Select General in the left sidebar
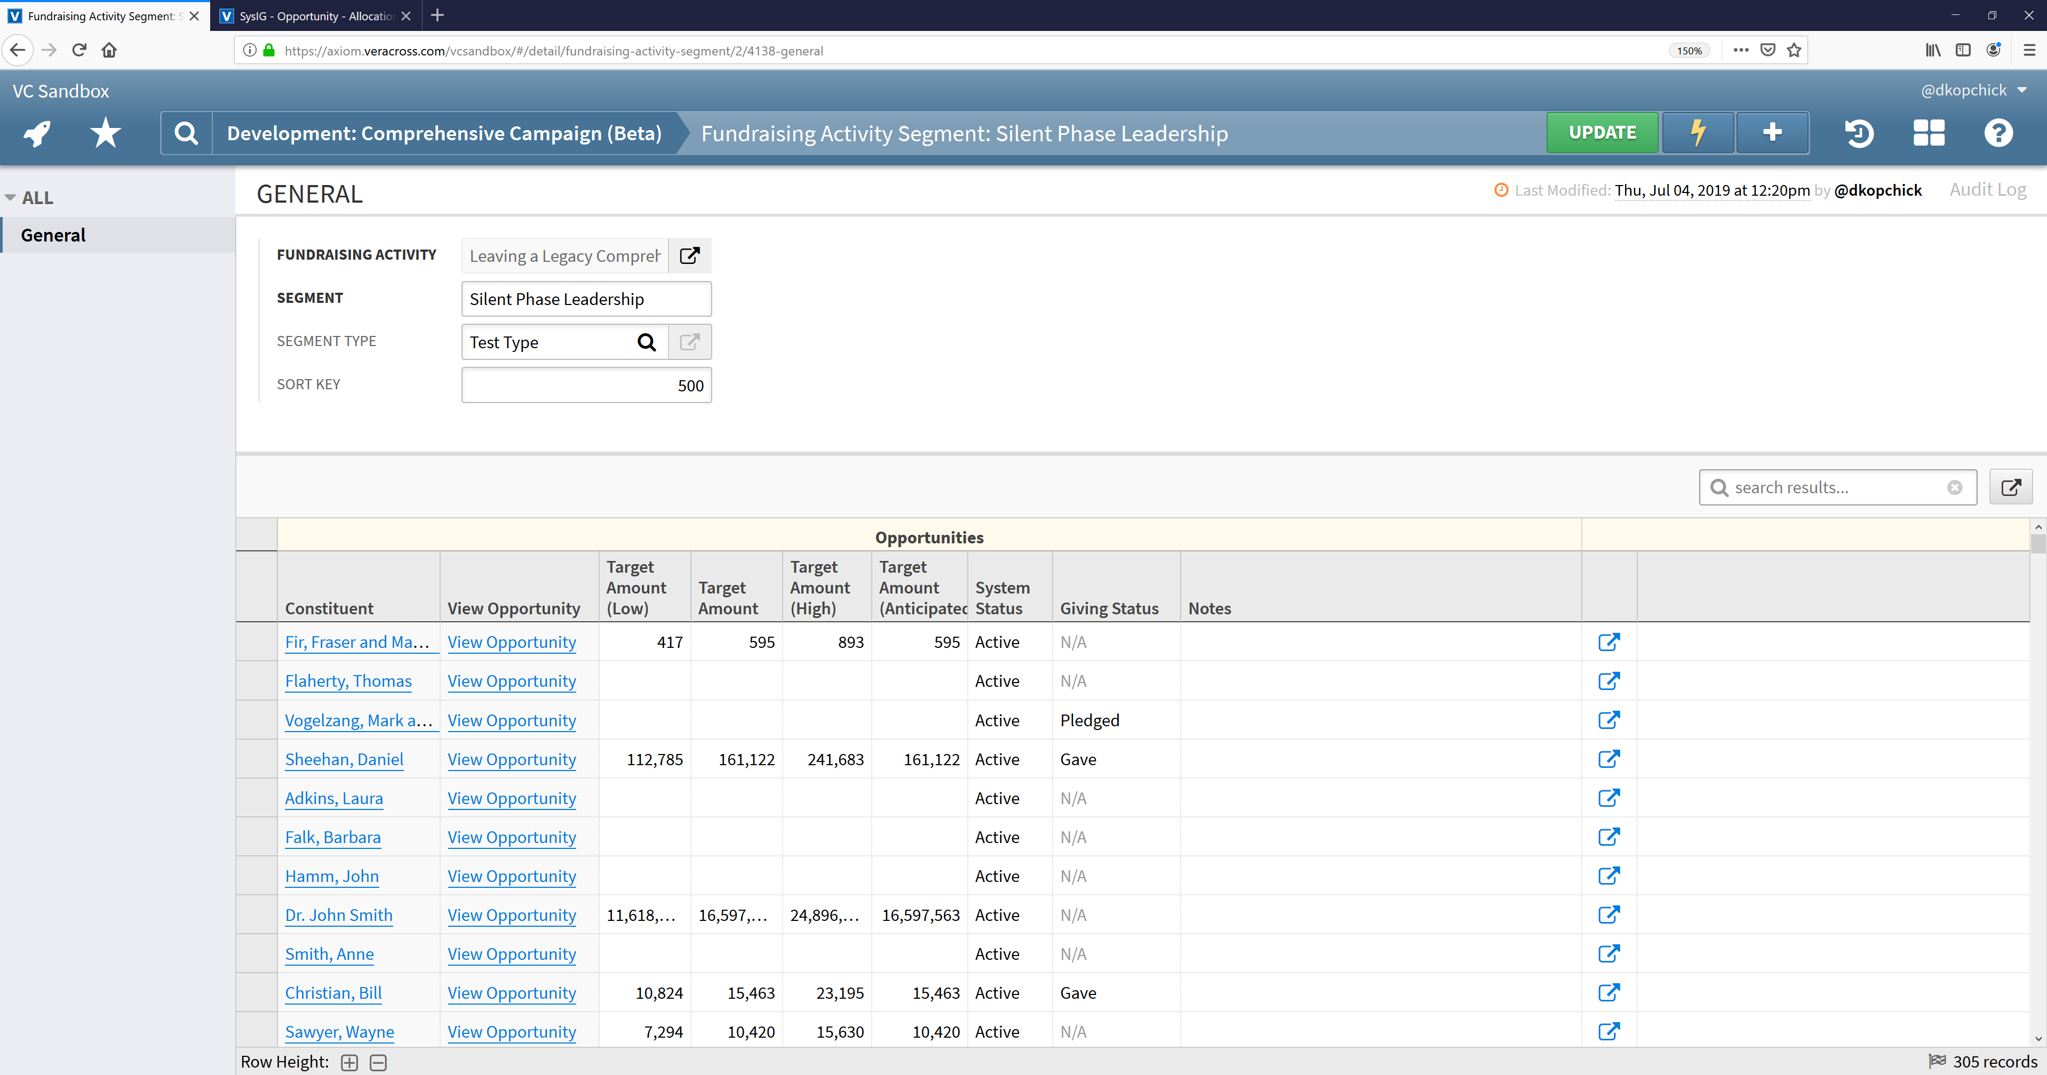This screenshot has width=2047, height=1075. 53,235
